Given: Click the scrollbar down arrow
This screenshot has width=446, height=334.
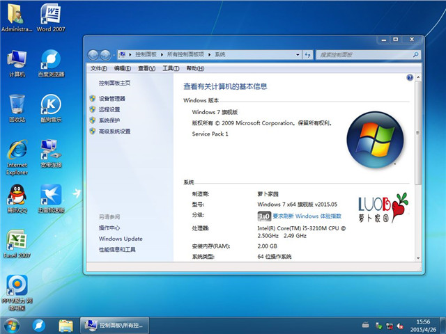Looking at the screenshot, I should pyautogui.click(x=418, y=258).
